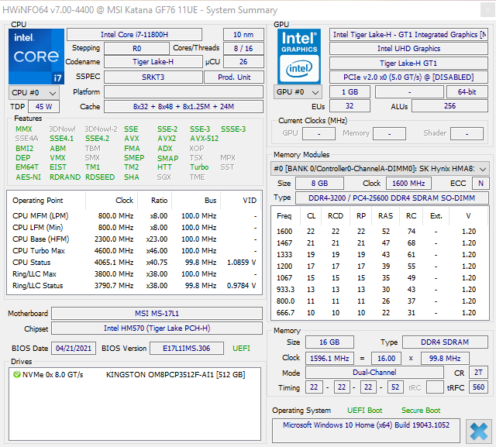Click the UEFI Boot indicator
This screenshot has height=447, width=496.
[364, 411]
